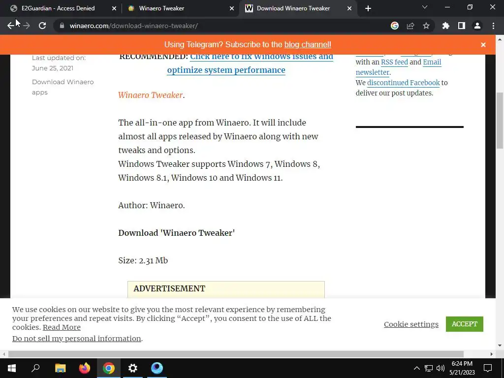Launch Firefox from the taskbar
Image resolution: width=504 pixels, height=378 pixels.
click(85, 368)
